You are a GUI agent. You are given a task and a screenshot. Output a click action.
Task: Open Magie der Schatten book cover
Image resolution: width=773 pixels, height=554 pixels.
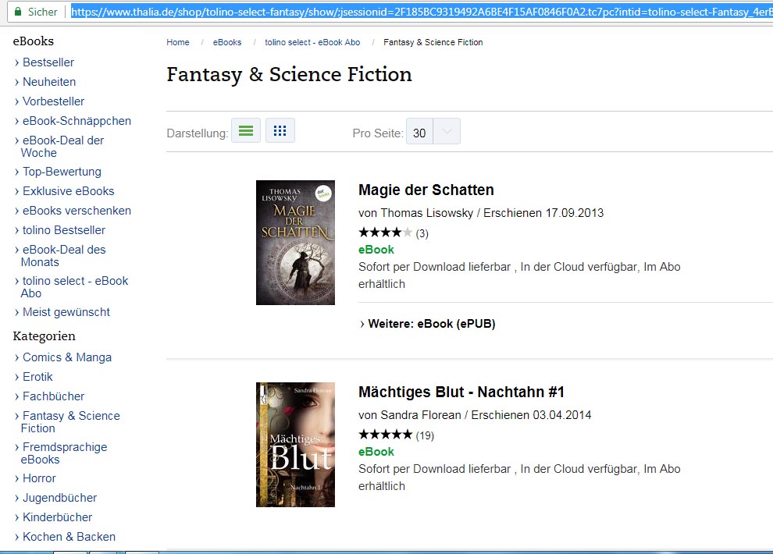pos(295,243)
